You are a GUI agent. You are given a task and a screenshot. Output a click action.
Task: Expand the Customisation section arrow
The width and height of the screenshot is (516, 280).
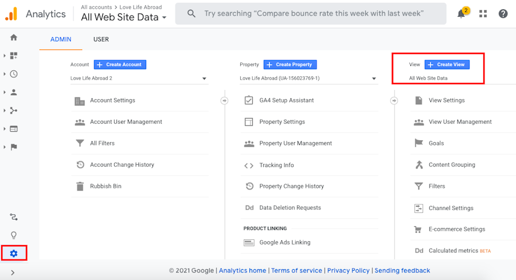pyautogui.click(x=4, y=56)
